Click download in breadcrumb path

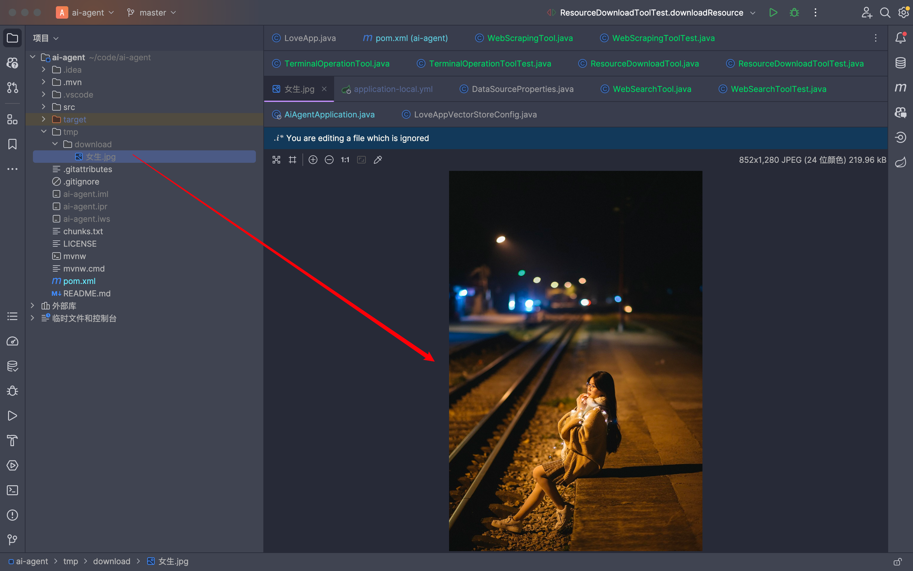click(112, 562)
